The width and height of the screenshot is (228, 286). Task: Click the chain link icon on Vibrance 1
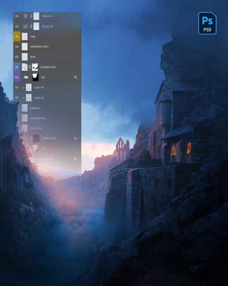tap(31, 16)
